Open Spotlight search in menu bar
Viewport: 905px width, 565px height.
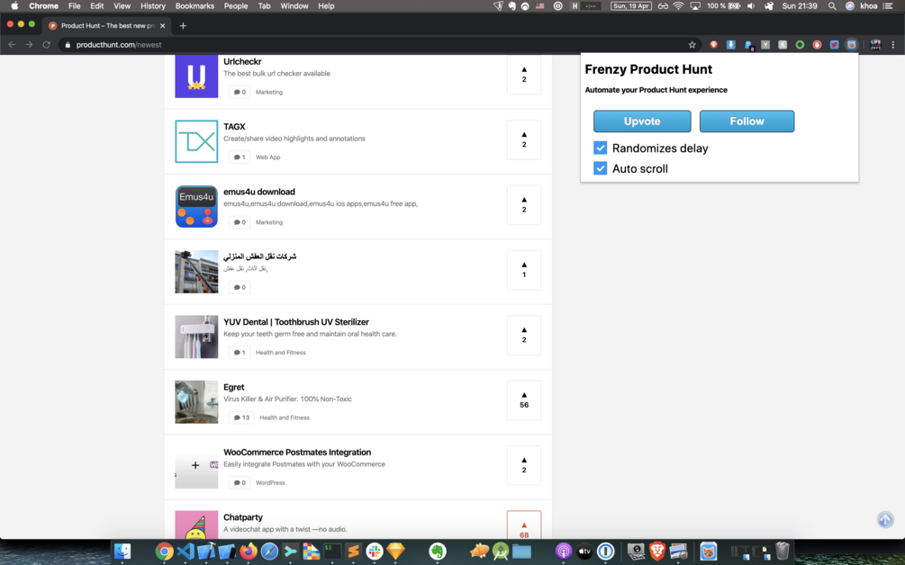[x=832, y=5]
